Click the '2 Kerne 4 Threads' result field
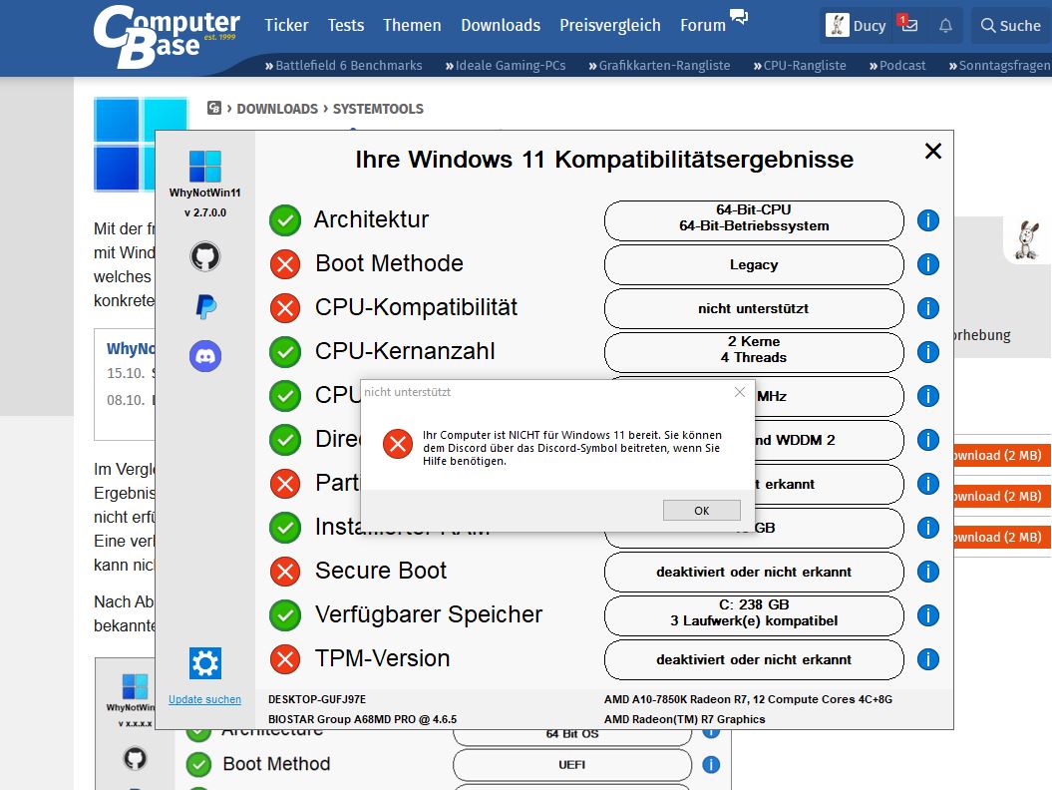 point(754,352)
